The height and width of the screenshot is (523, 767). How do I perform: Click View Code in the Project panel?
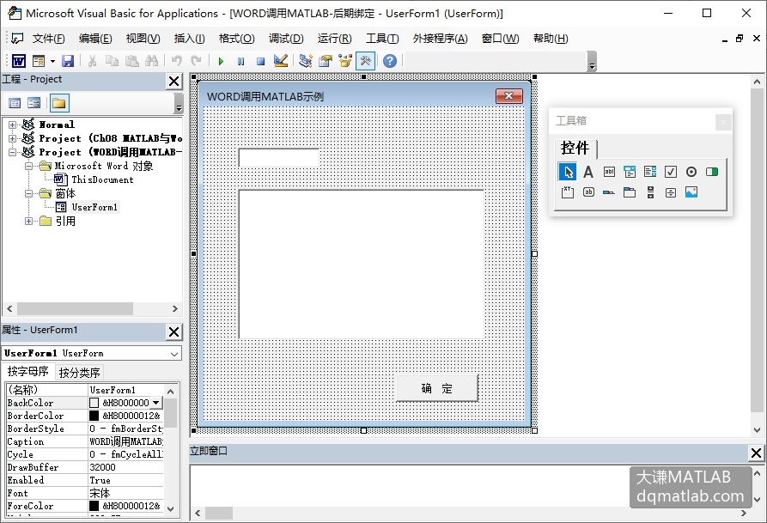click(15, 103)
